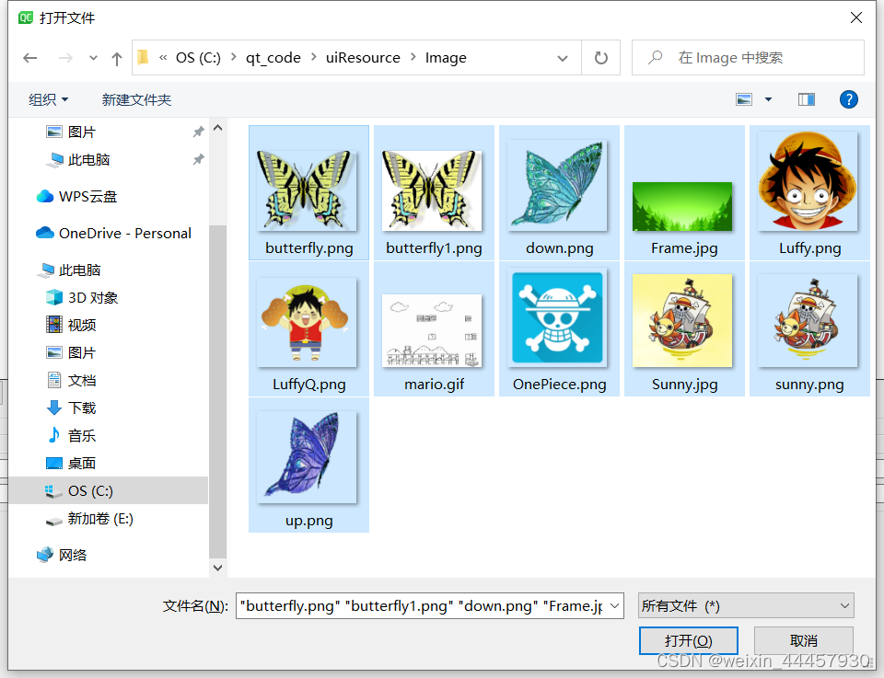Select the Sunny.jpg thumbnail

click(x=684, y=328)
